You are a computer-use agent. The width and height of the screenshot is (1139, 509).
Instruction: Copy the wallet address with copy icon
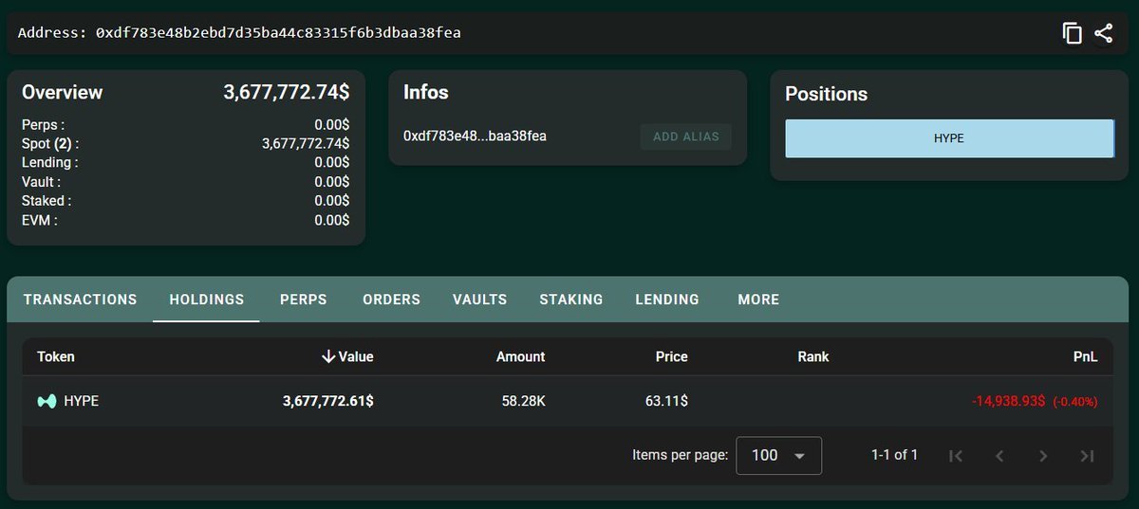[x=1073, y=33]
